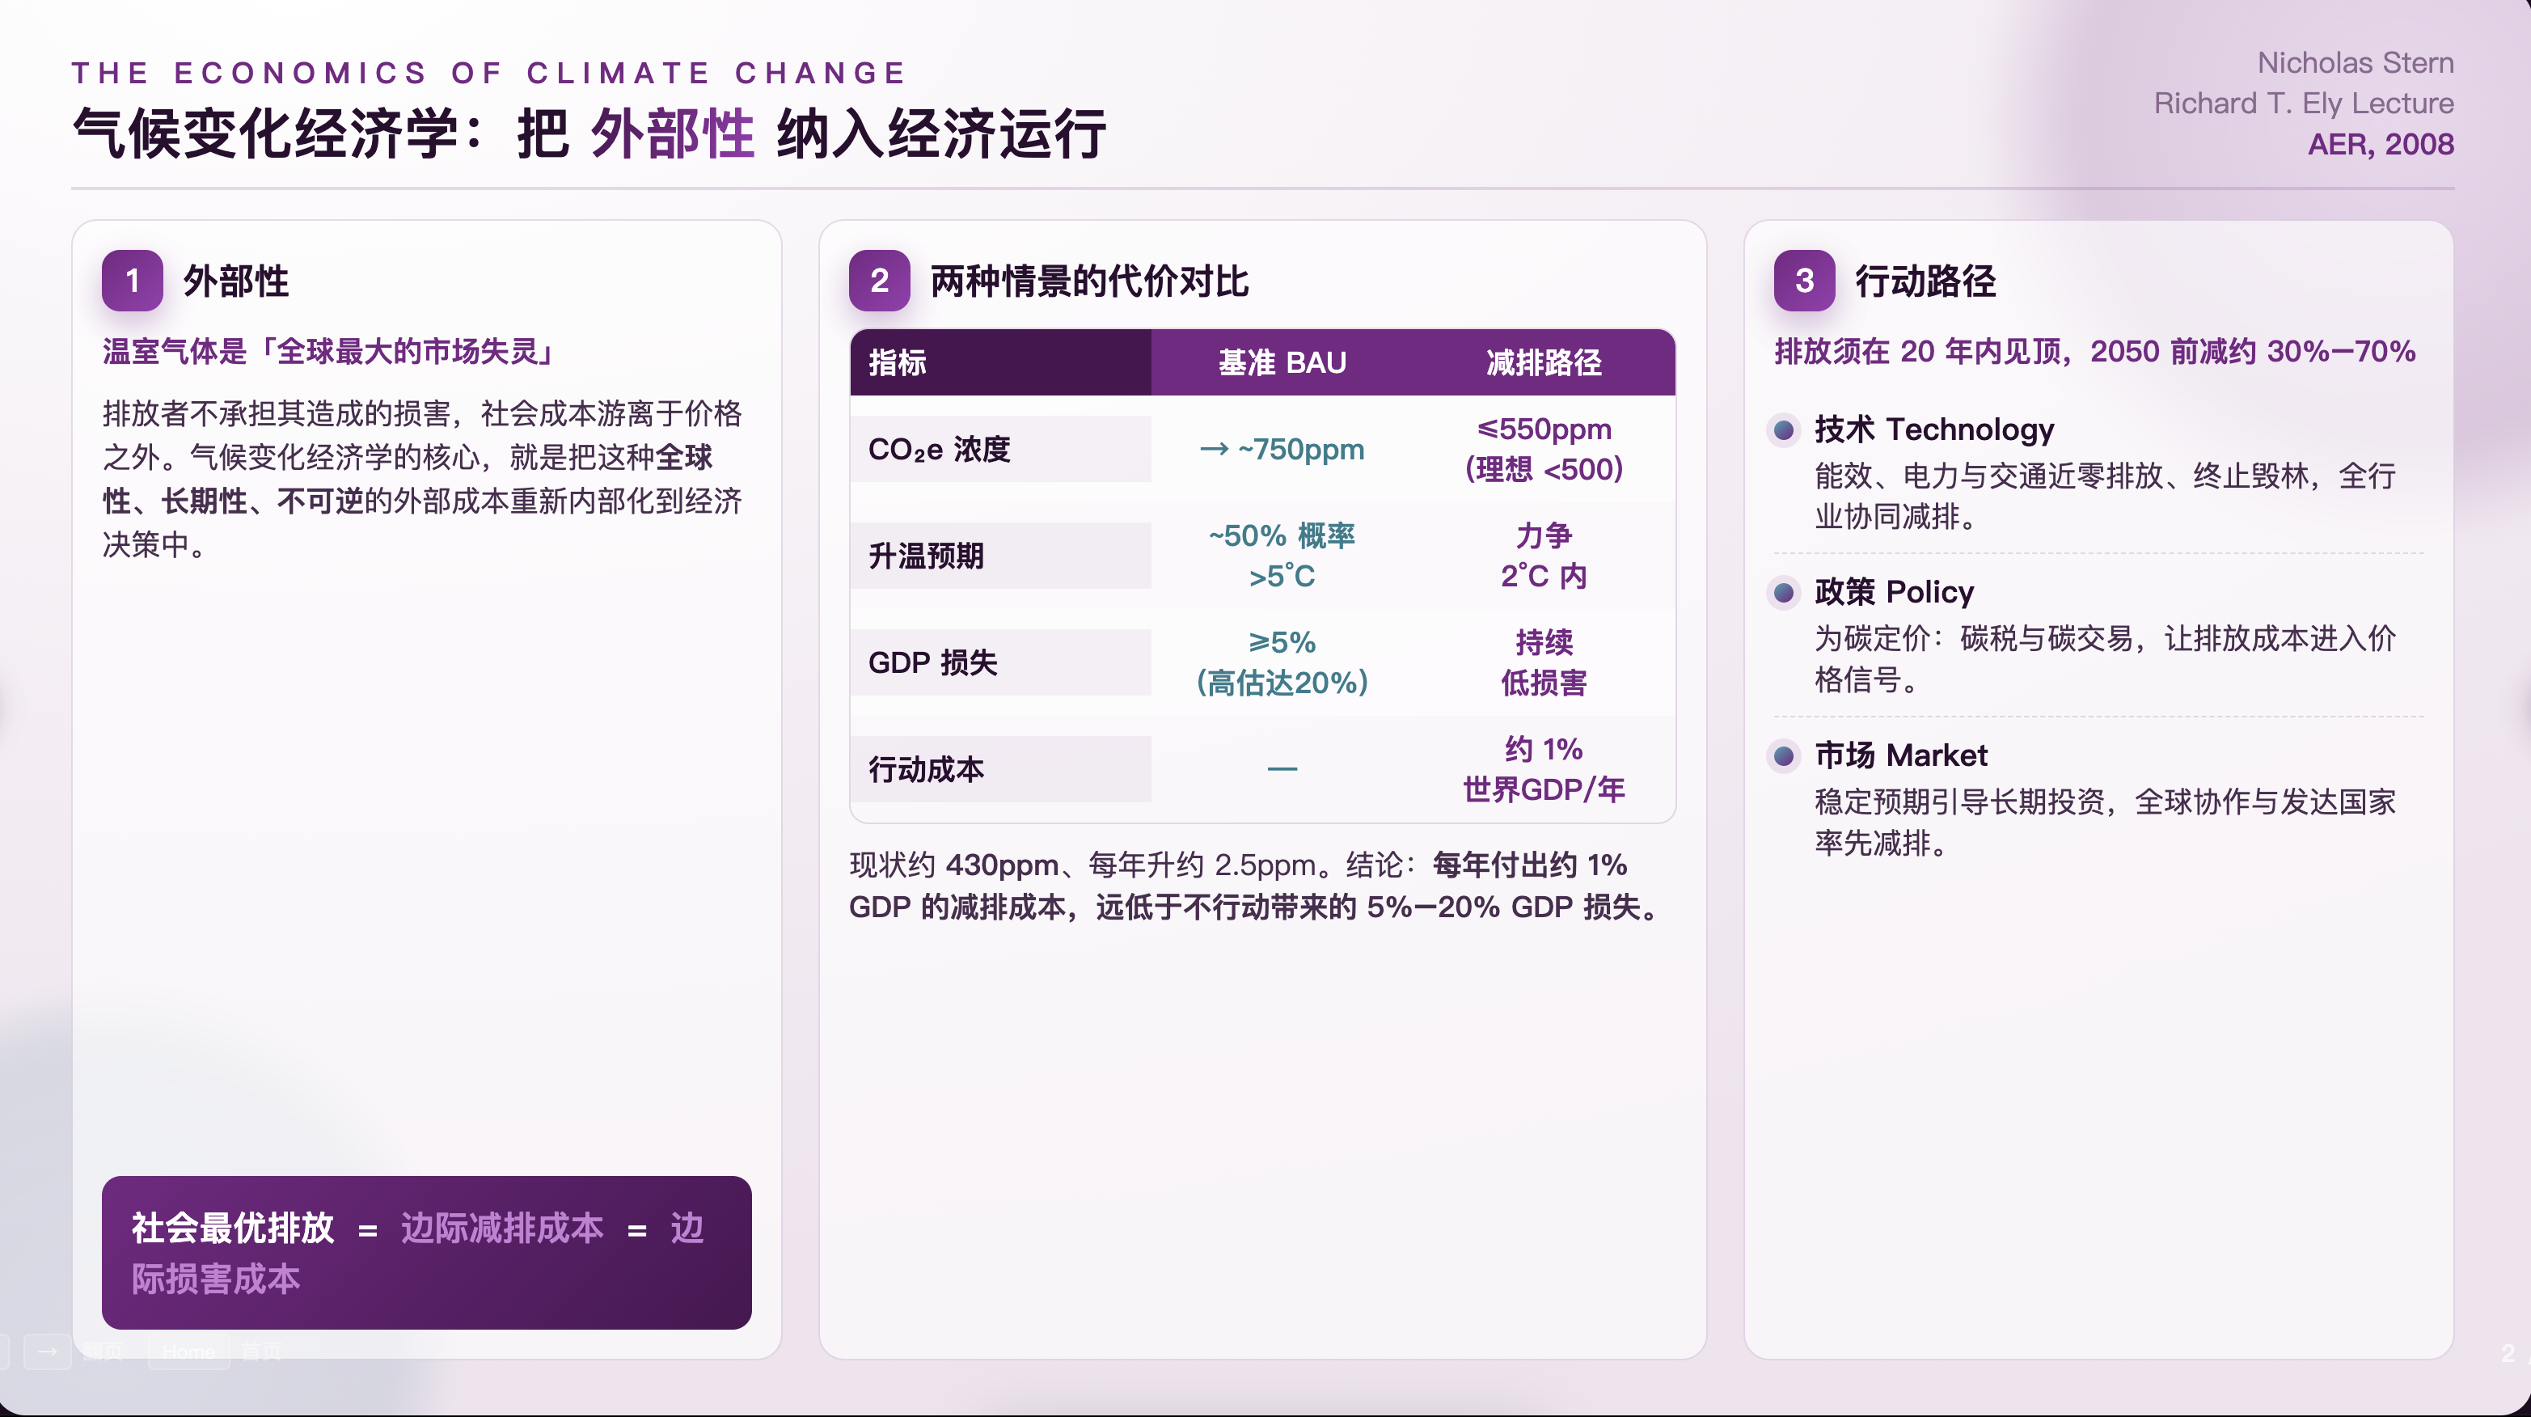Click the paragraph starting 排放者不承担其造成的损害
This screenshot has width=2531, height=1417.
422,479
